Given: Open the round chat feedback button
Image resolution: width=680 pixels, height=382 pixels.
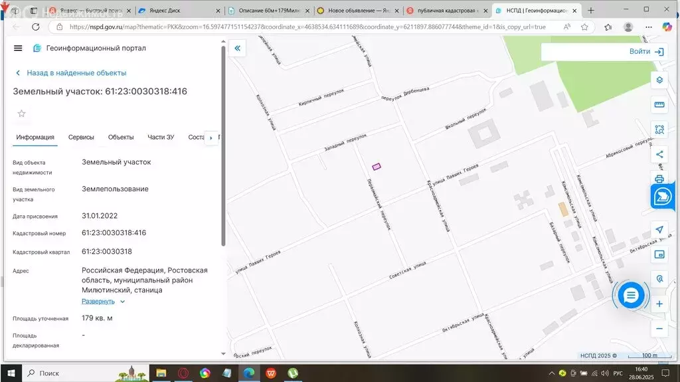Looking at the screenshot, I should click(x=631, y=296).
